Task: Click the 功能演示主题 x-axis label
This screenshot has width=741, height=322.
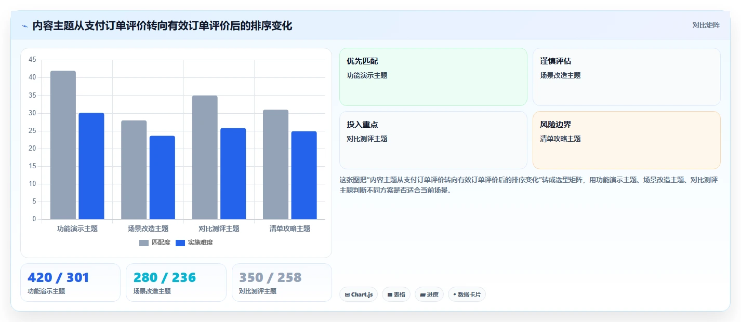Action: point(77,229)
